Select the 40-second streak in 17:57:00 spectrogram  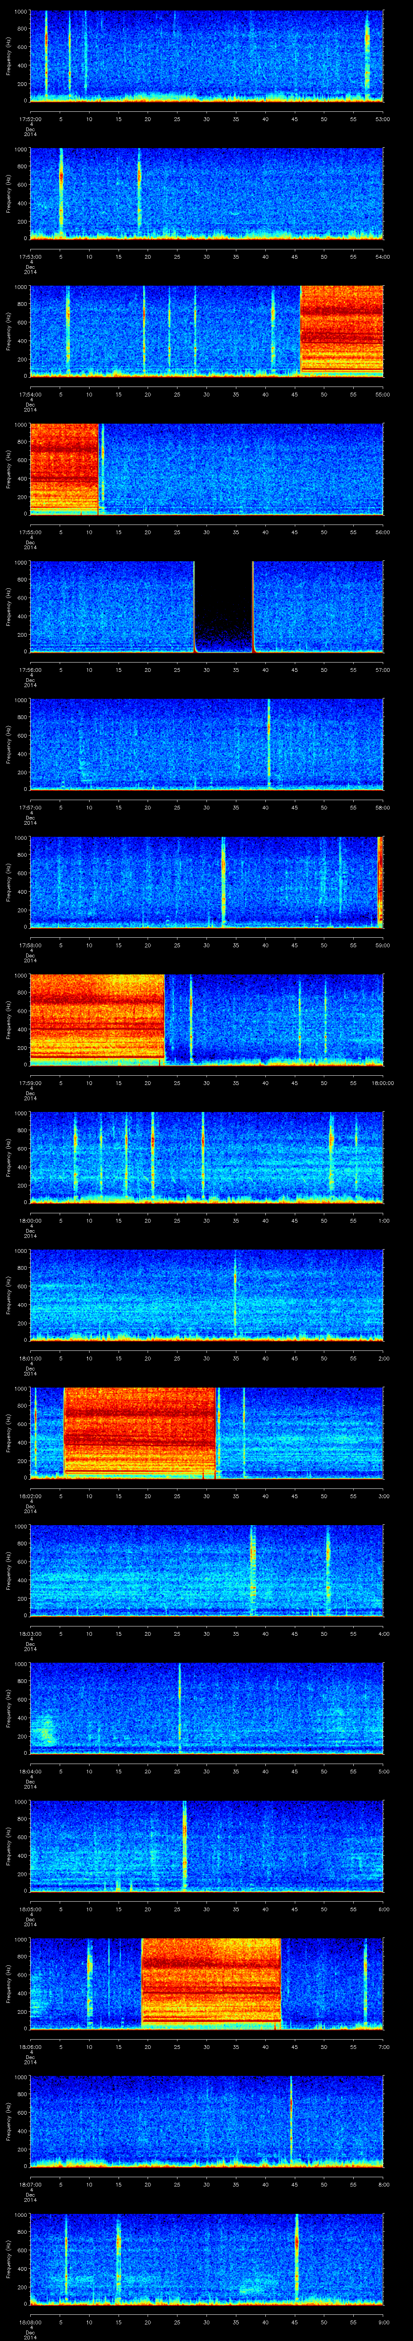point(269,742)
